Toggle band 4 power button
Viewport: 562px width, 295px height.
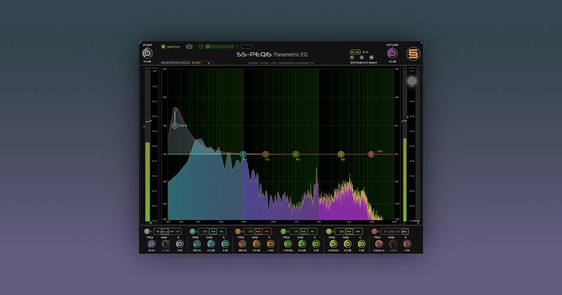(x=283, y=231)
